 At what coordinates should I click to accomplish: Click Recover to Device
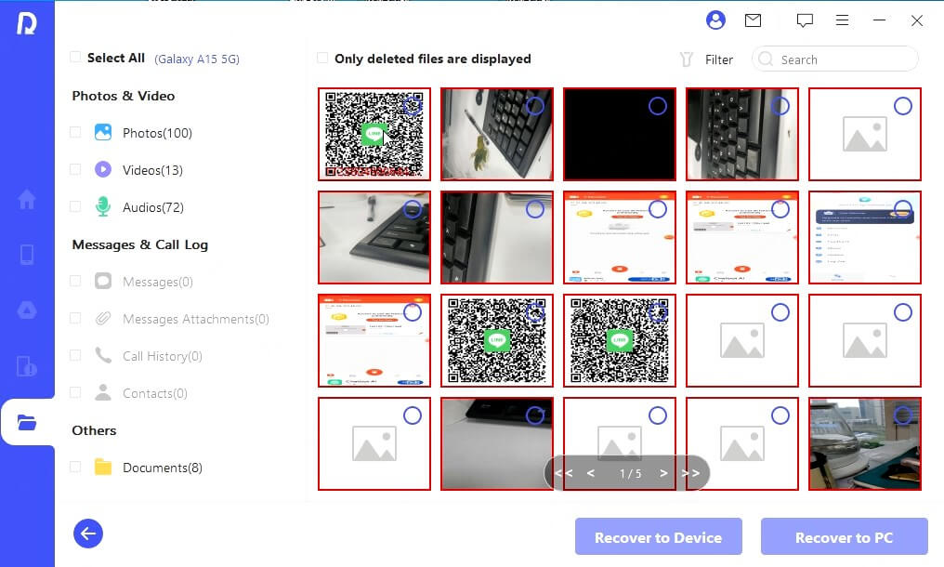click(658, 536)
